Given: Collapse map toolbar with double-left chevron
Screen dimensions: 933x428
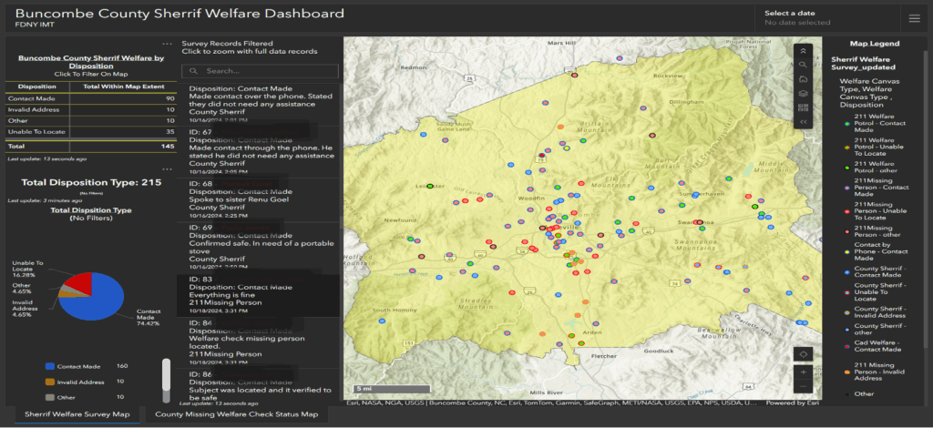Looking at the screenshot, I should 803,122.
